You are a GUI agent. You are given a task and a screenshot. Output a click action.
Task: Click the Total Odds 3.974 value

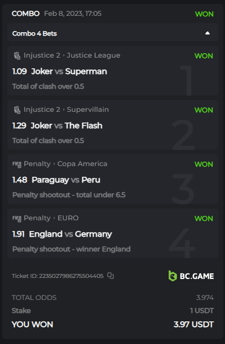pyautogui.click(x=205, y=298)
